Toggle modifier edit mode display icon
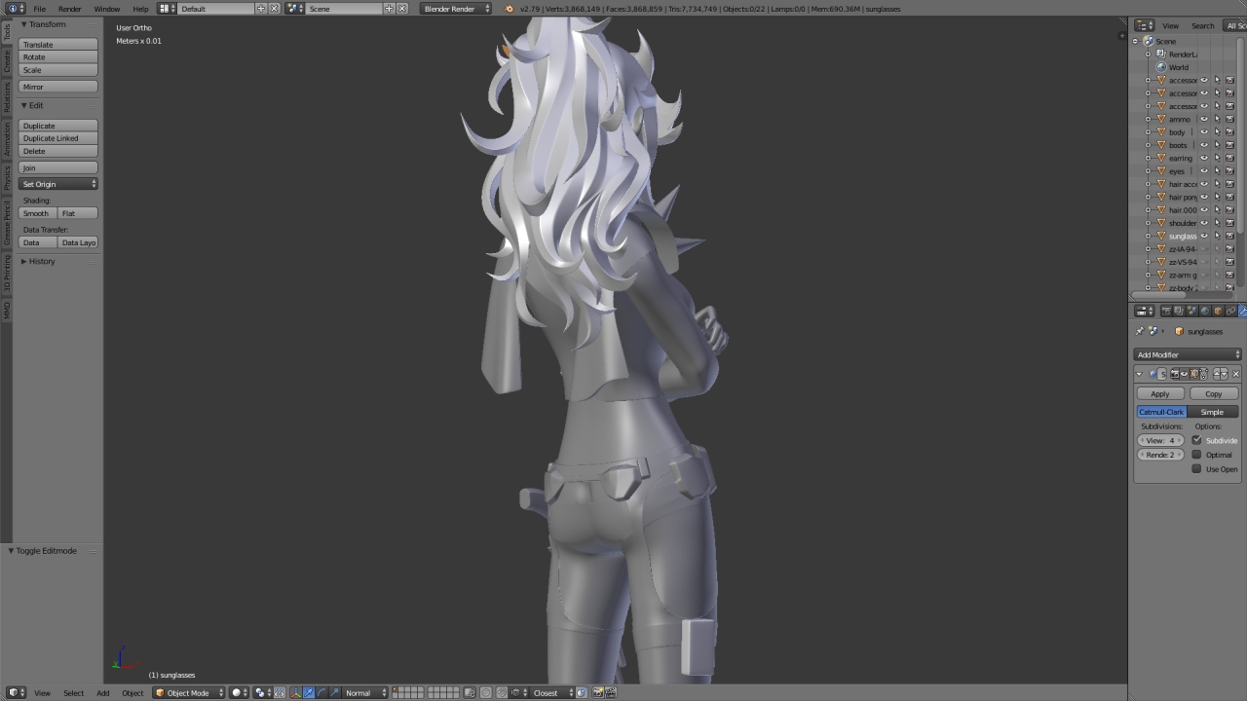Screen dimensions: 1247x701 point(1193,374)
